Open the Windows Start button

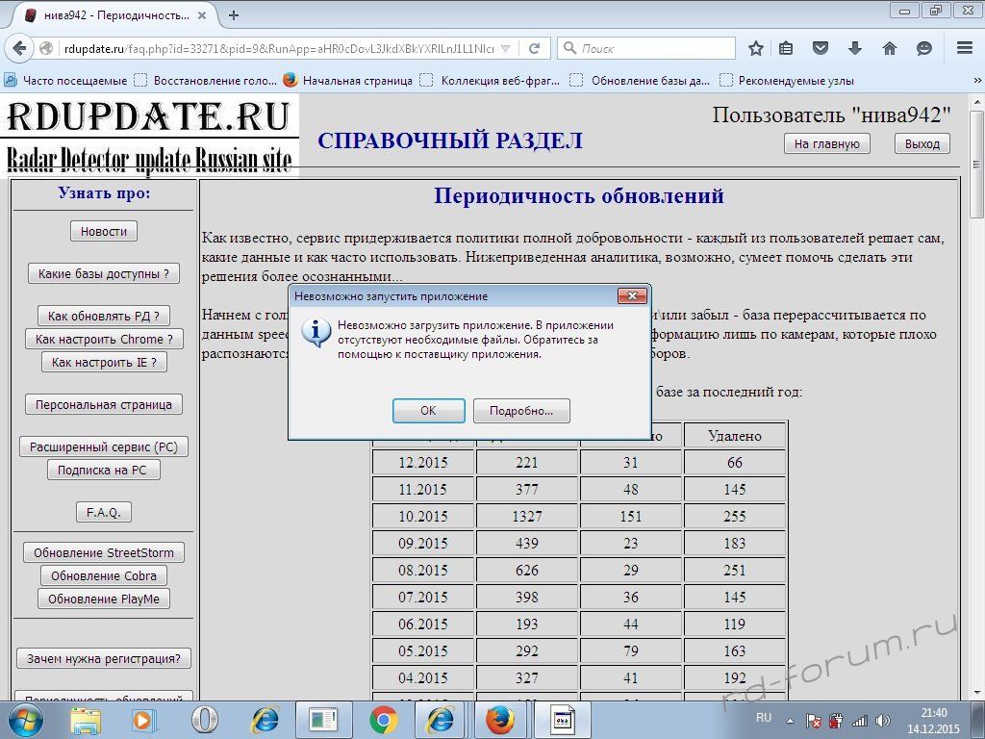[26, 720]
